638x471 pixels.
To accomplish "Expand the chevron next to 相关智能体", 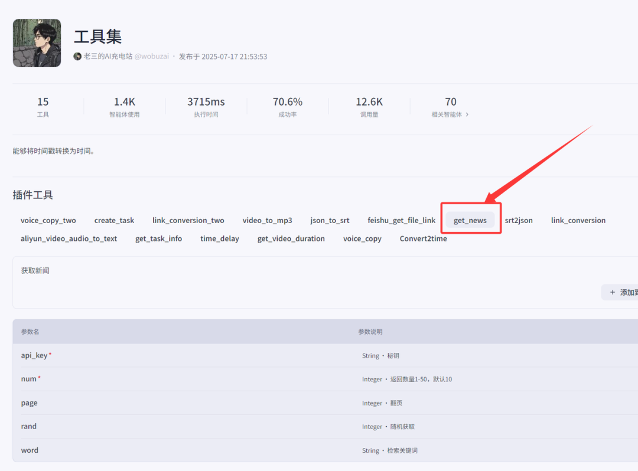I will pyautogui.click(x=467, y=115).
